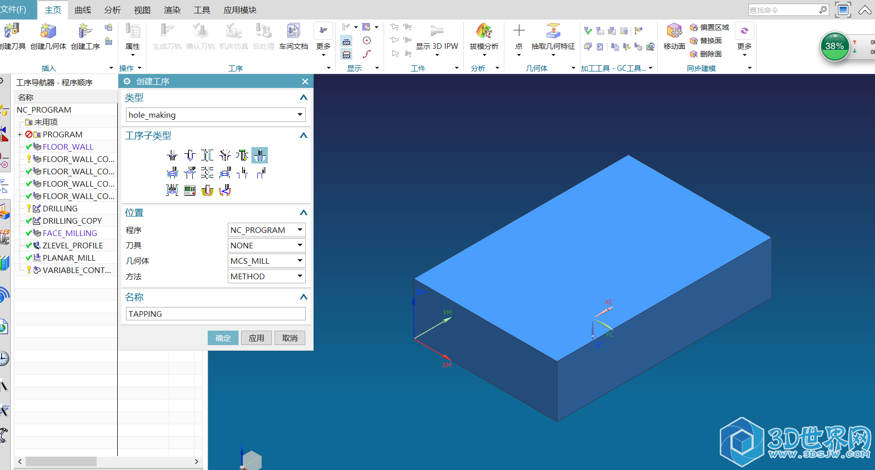Select the back countersinking subtype icon
The image size is (875, 470).
242,155
